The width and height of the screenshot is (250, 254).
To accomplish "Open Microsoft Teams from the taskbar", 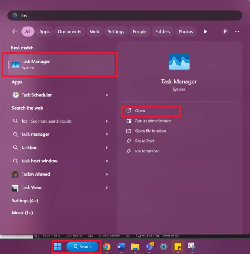I will click(150, 246).
